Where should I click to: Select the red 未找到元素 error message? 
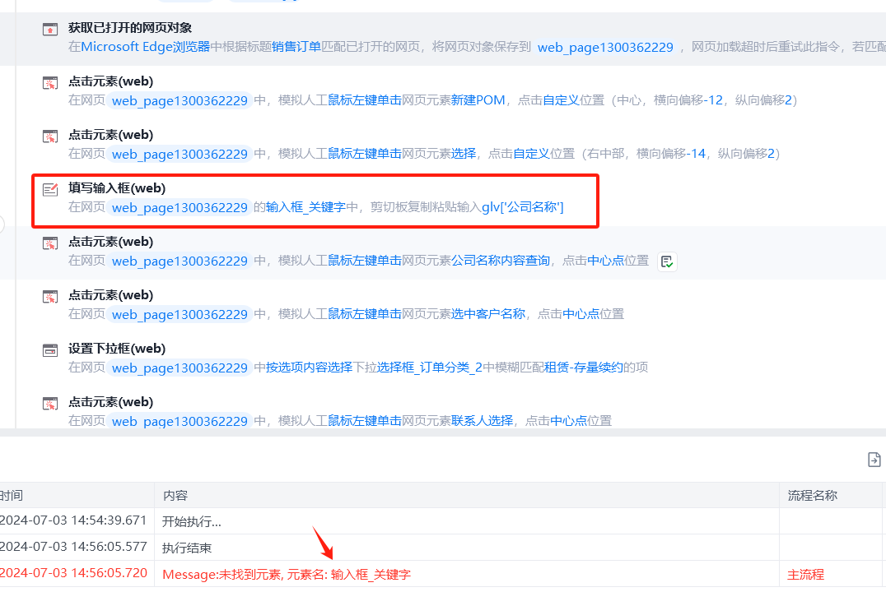287,575
